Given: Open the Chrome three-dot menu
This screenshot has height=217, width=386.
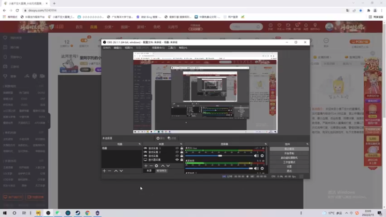Looking at the screenshot, I should [x=382, y=11].
